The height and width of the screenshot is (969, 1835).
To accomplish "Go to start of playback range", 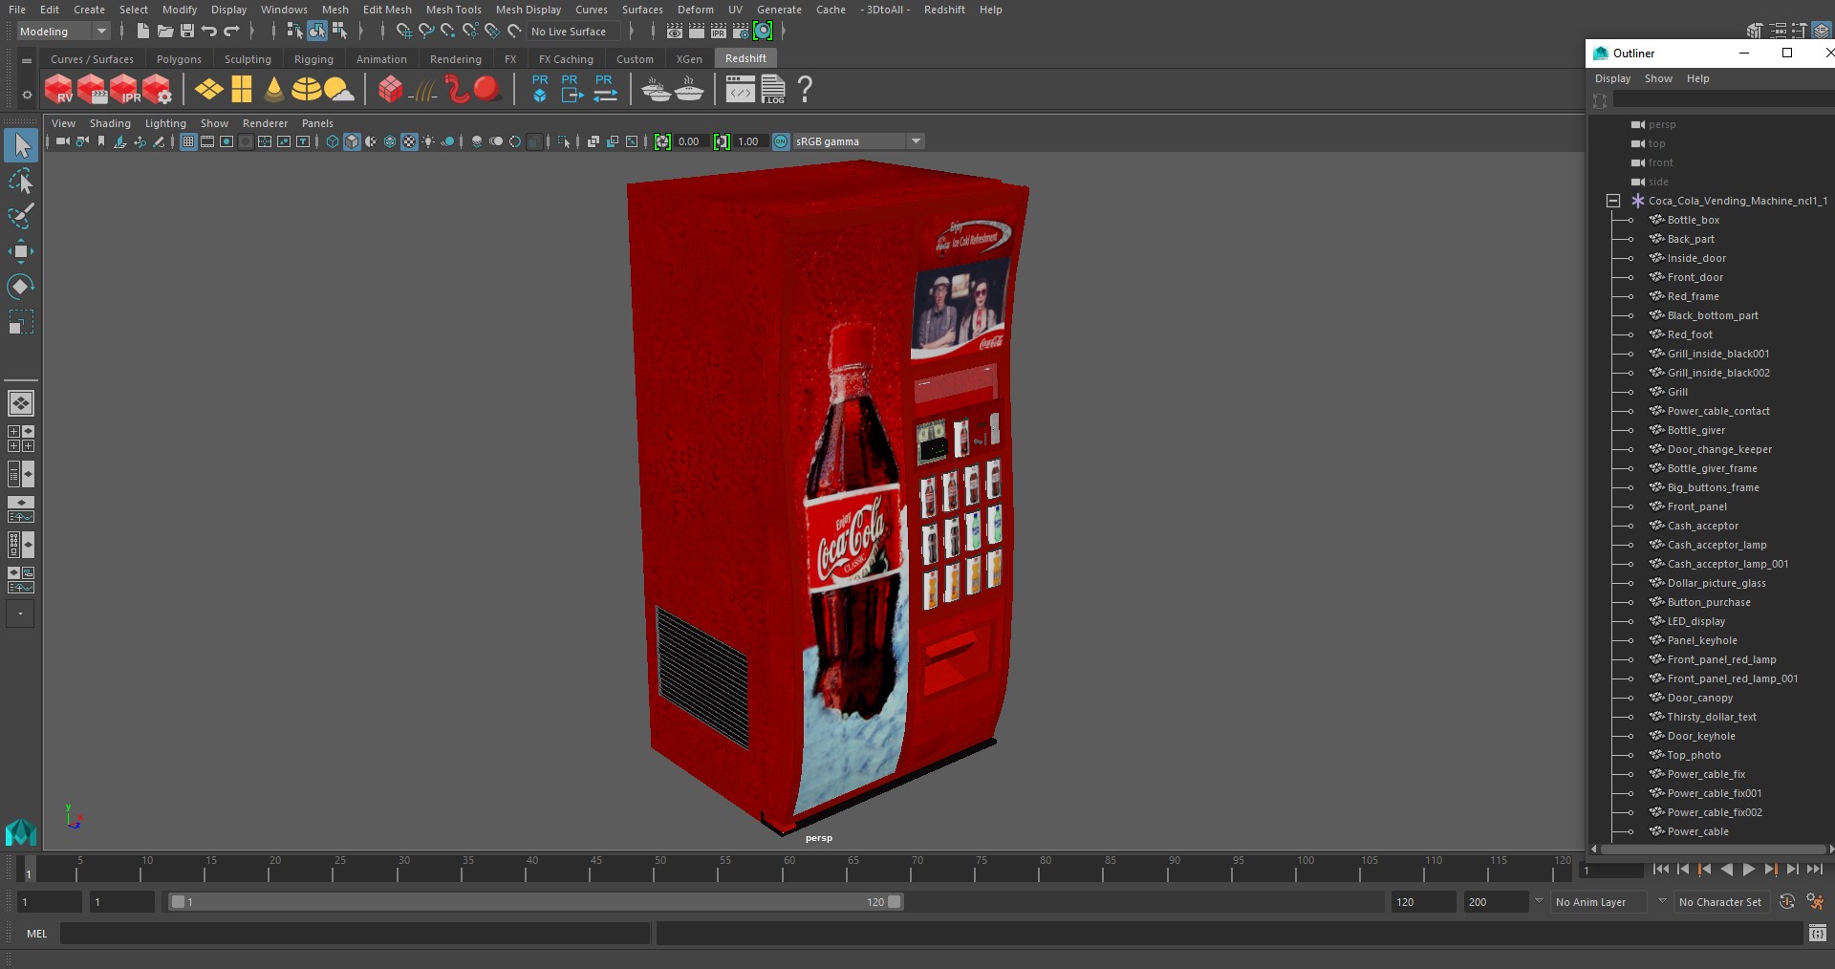I will (1660, 869).
